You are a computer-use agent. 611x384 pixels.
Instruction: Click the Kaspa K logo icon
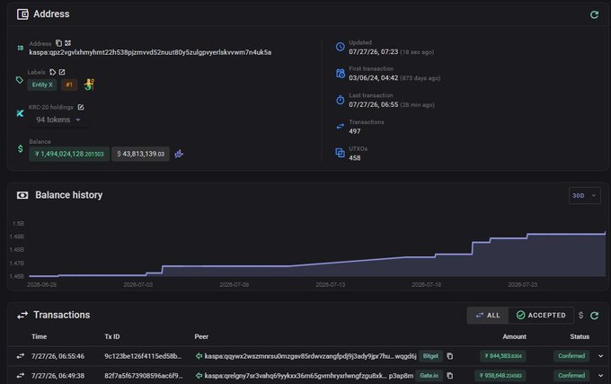[x=21, y=113]
